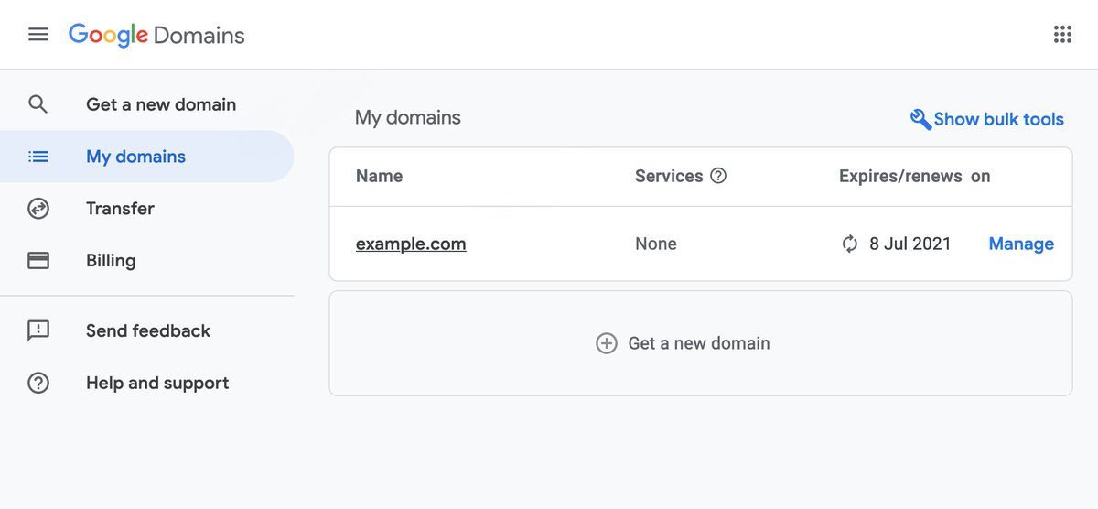The image size is (1098, 509).
Task: Open the hamburger main menu
Action: (38, 35)
